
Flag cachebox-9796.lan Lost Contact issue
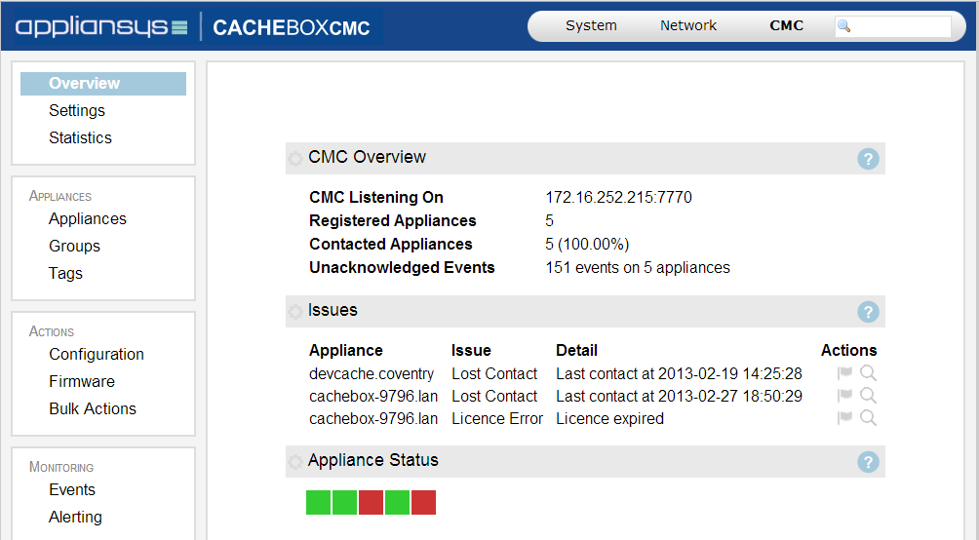(844, 395)
